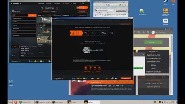Screen dimensions: 185x104
Task: Open game center settings gear in title bar
Action: tap(165, 29)
